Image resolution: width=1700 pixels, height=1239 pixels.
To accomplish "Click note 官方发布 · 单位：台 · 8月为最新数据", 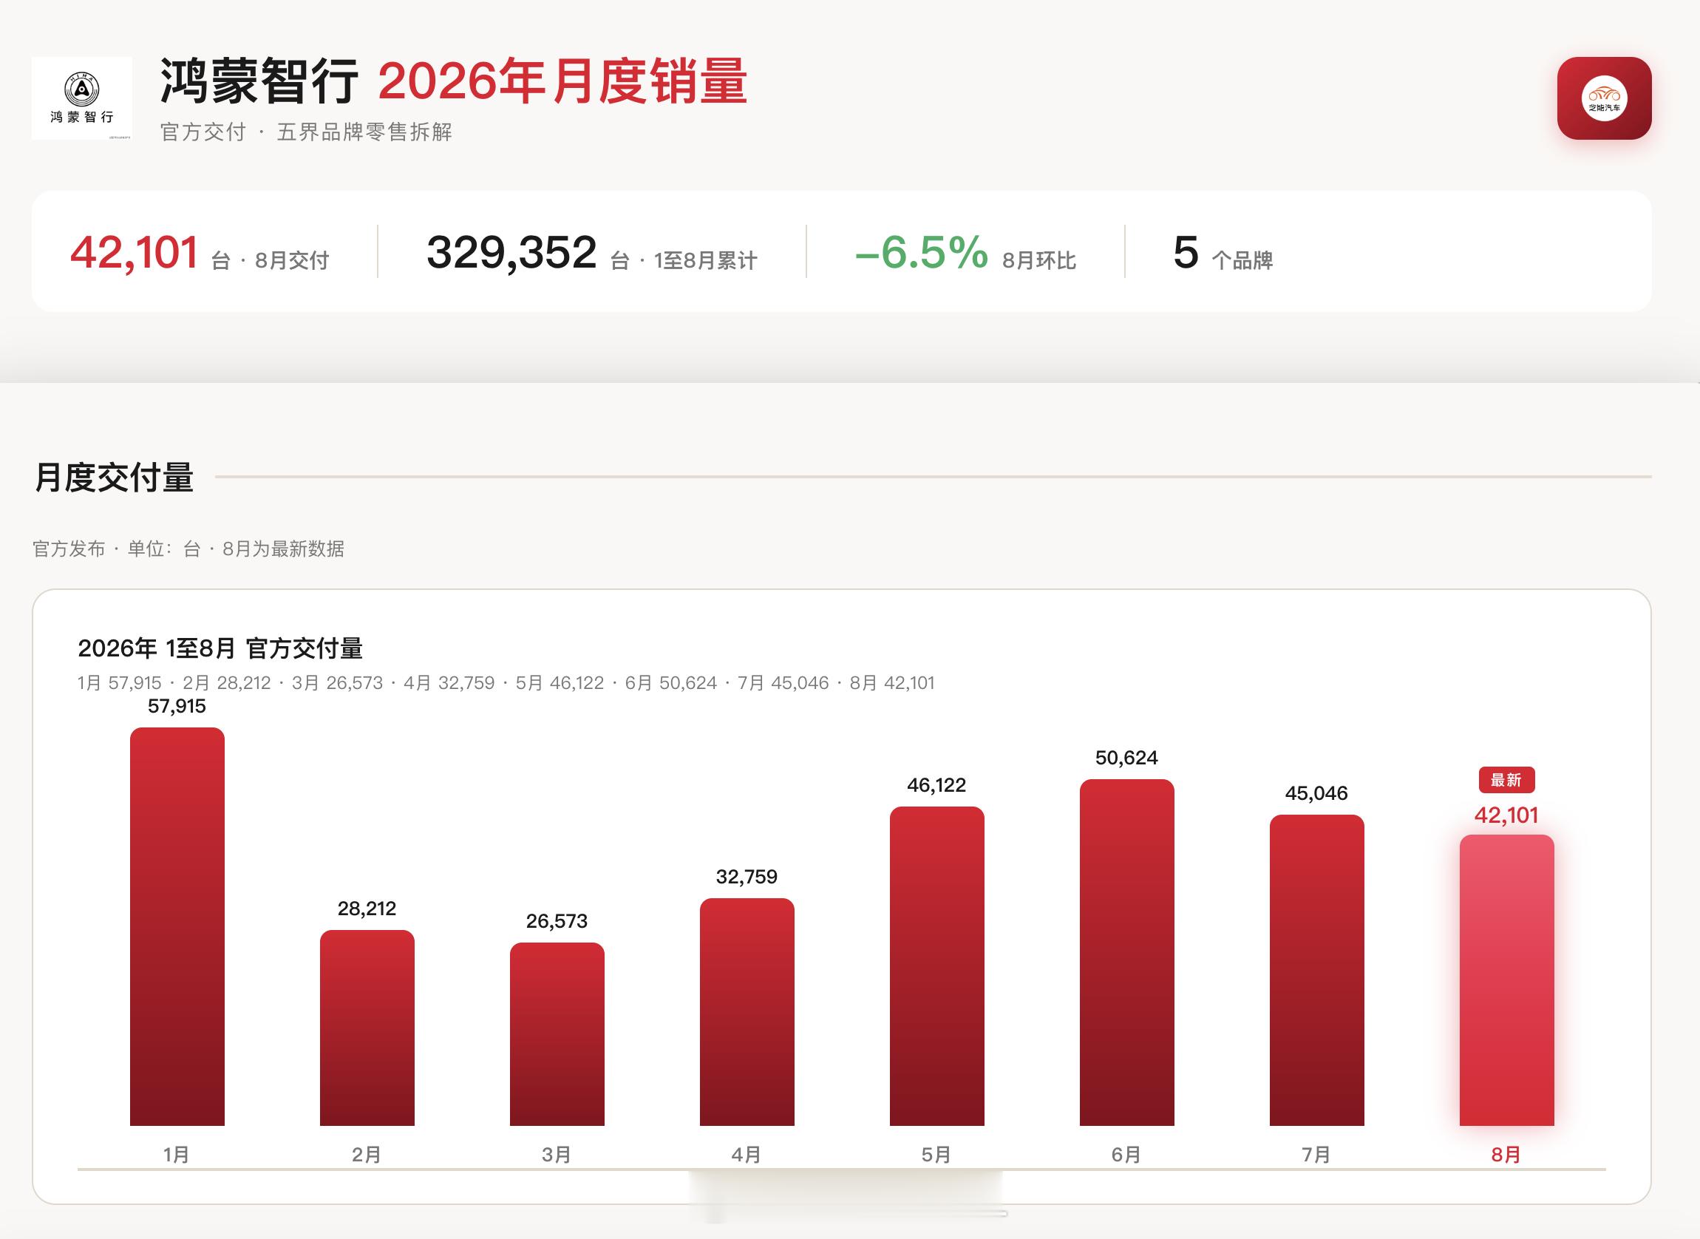I will 188,549.
